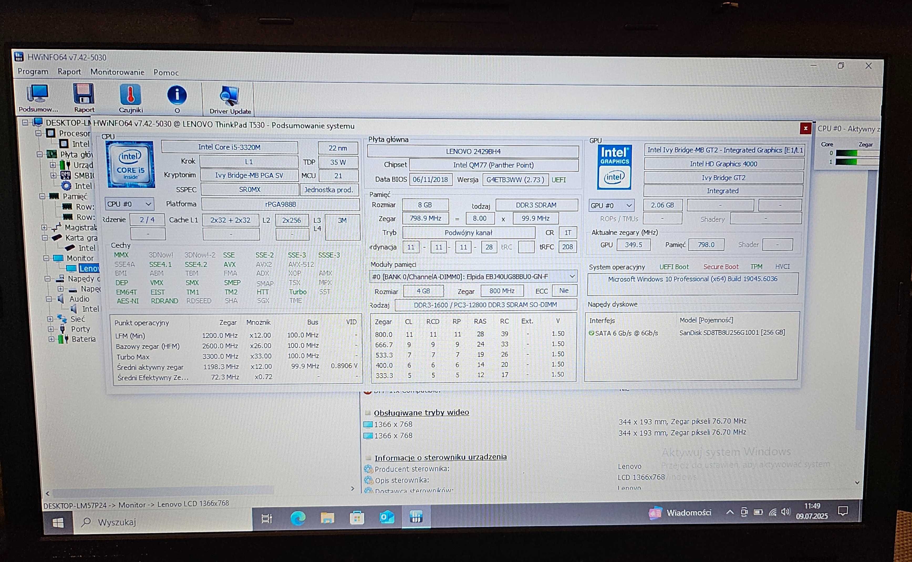Click the Jednostka prod. button
The width and height of the screenshot is (912, 562).
pyautogui.click(x=329, y=190)
